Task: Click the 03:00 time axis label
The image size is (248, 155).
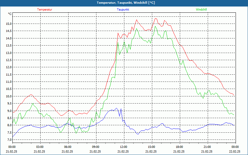Action: (40, 147)
